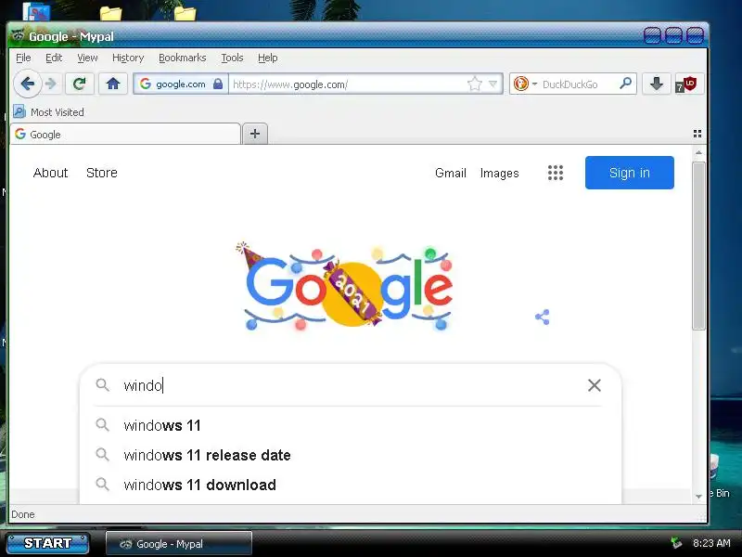Open the Images link
The image size is (742, 557).
click(499, 174)
